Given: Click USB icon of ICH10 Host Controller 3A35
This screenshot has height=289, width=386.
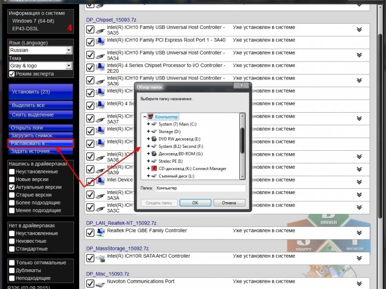Looking at the screenshot, I should point(100,30).
